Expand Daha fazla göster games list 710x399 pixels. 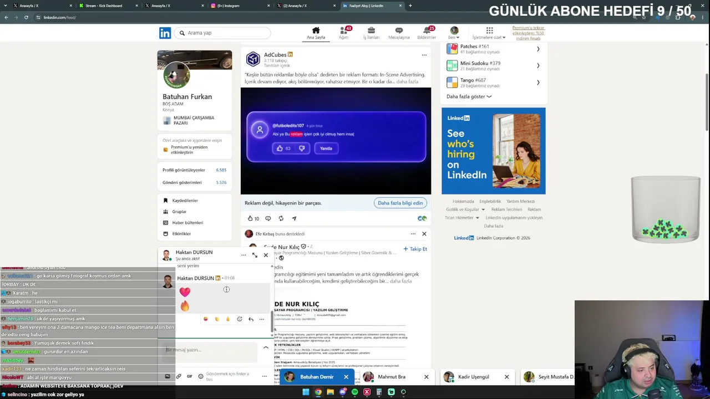[x=469, y=96]
